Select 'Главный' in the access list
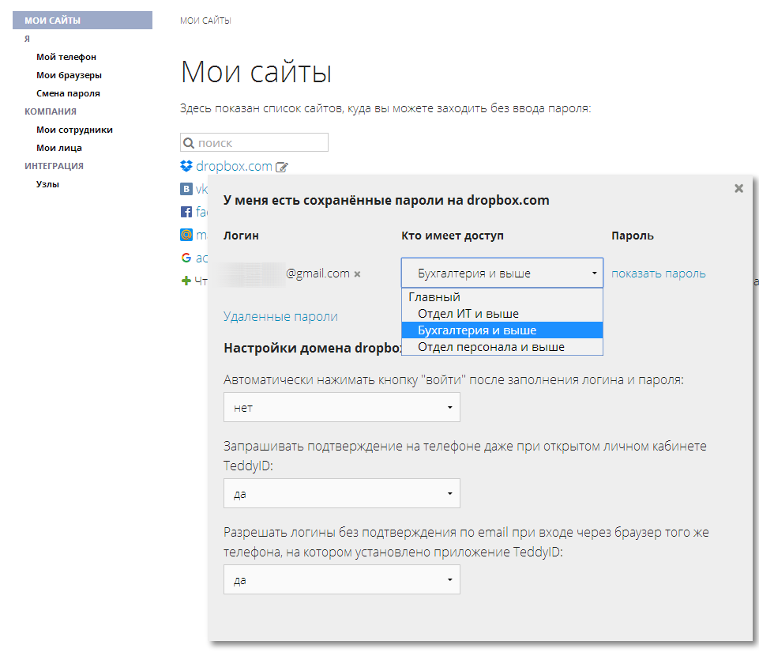 point(434,297)
